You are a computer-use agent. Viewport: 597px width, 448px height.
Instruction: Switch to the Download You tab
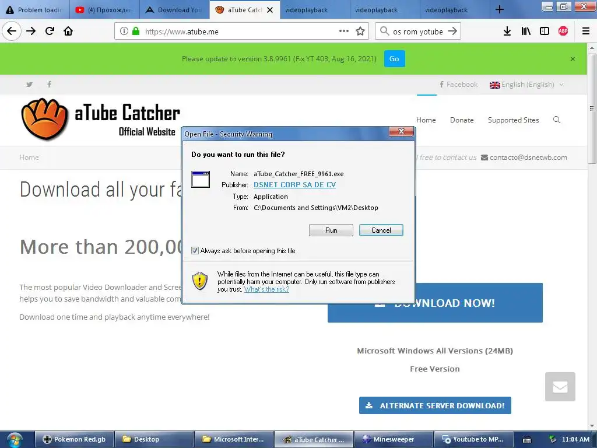click(x=174, y=10)
